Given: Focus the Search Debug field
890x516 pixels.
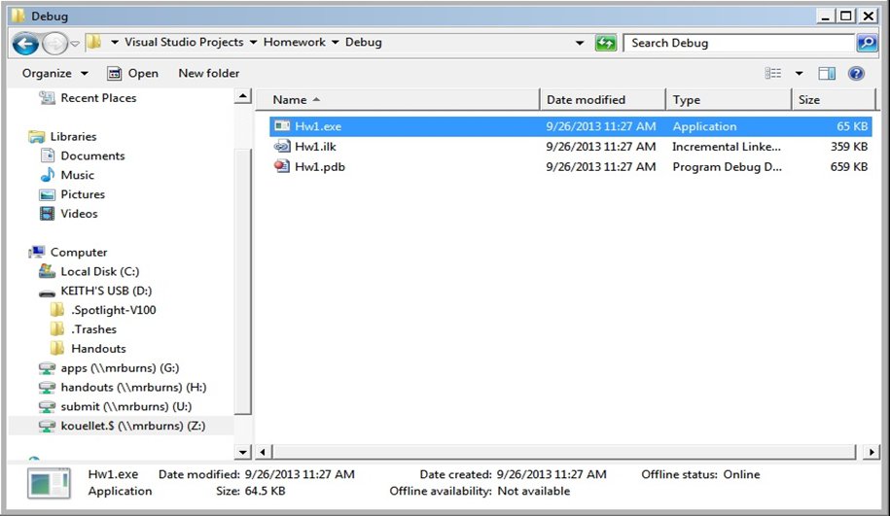Looking at the screenshot, I should tap(738, 43).
